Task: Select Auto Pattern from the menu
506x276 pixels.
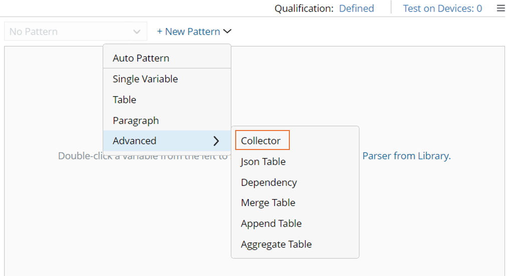Action: pyautogui.click(x=141, y=58)
